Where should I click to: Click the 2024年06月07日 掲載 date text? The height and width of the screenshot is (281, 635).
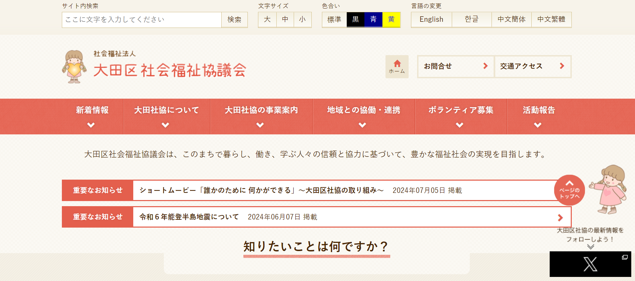[282, 217]
